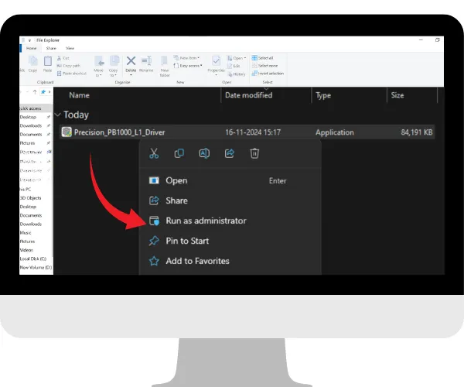464x387 pixels.
Task: Minimize the File Explorer window
Action: pyautogui.click(x=421, y=39)
